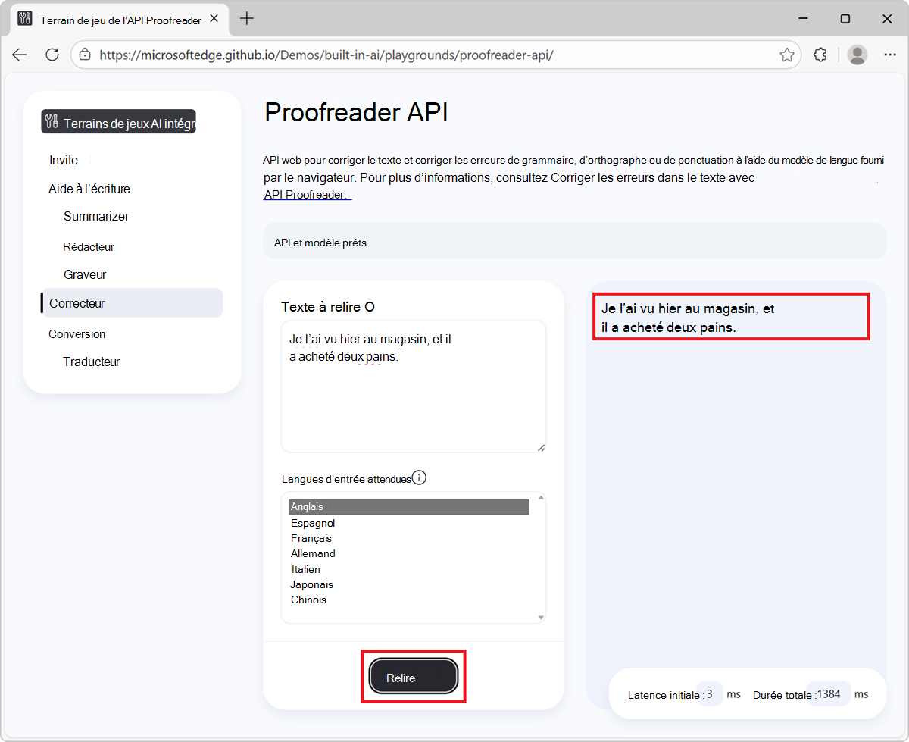Open the browser Settings and more menu
The image size is (909, 742).
point(890,55)
